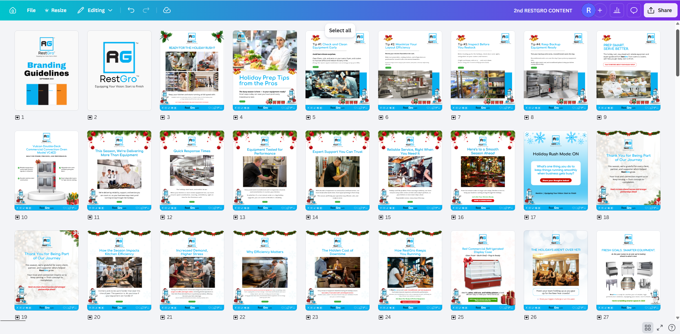Click the heart icon beside page number 27
Viewport: 680px width, 334px height.
click(599, 317)
